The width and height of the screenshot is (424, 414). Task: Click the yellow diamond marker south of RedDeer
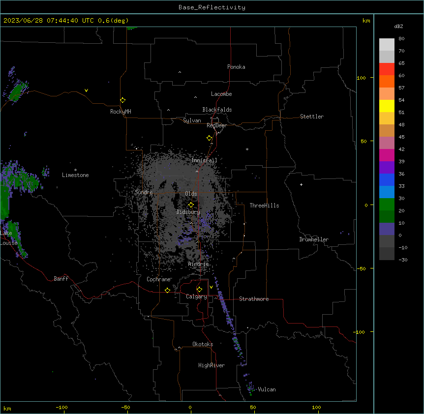[x=209, y=138]
